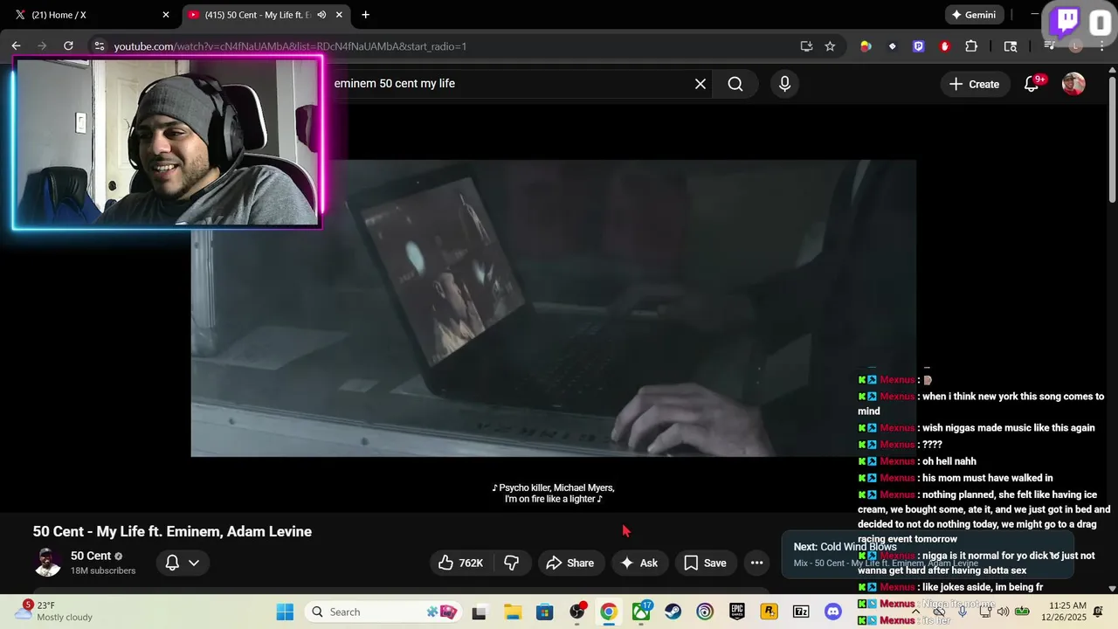Close the 50 Cent YouTube tab
This screenshot has height=629, width=1118.
[x=339, y=15]
